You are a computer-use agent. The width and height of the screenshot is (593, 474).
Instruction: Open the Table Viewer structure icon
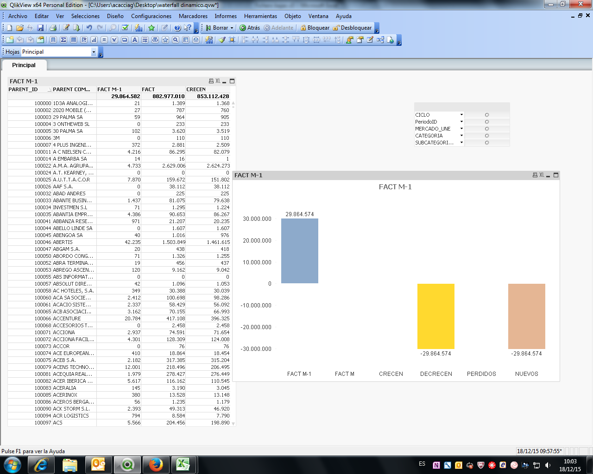pyautogui.click(x=380, y=40)
